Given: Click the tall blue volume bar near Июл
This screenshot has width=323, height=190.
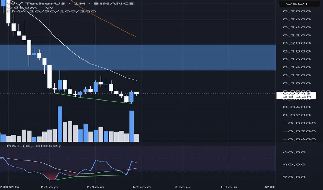Looking at the screenshot, I should (132, 126).
